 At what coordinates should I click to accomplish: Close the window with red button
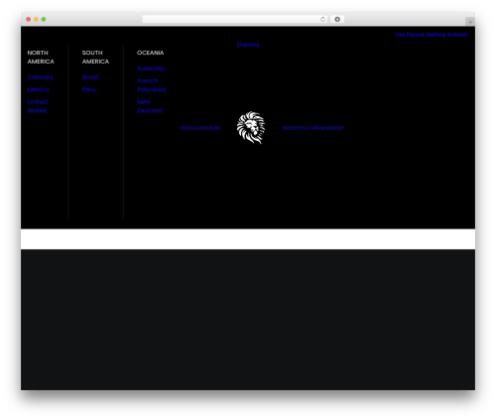pyautogui.click(x=29, y=19)
